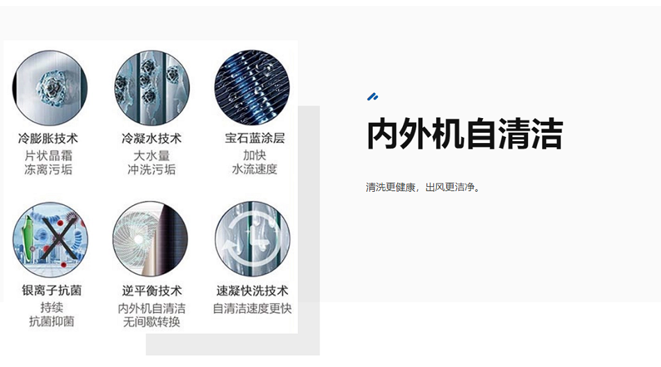Viewport: 661px width, 367px height.
Task: Click the blue slash mark above heading
Action: [x=372, y=97]
